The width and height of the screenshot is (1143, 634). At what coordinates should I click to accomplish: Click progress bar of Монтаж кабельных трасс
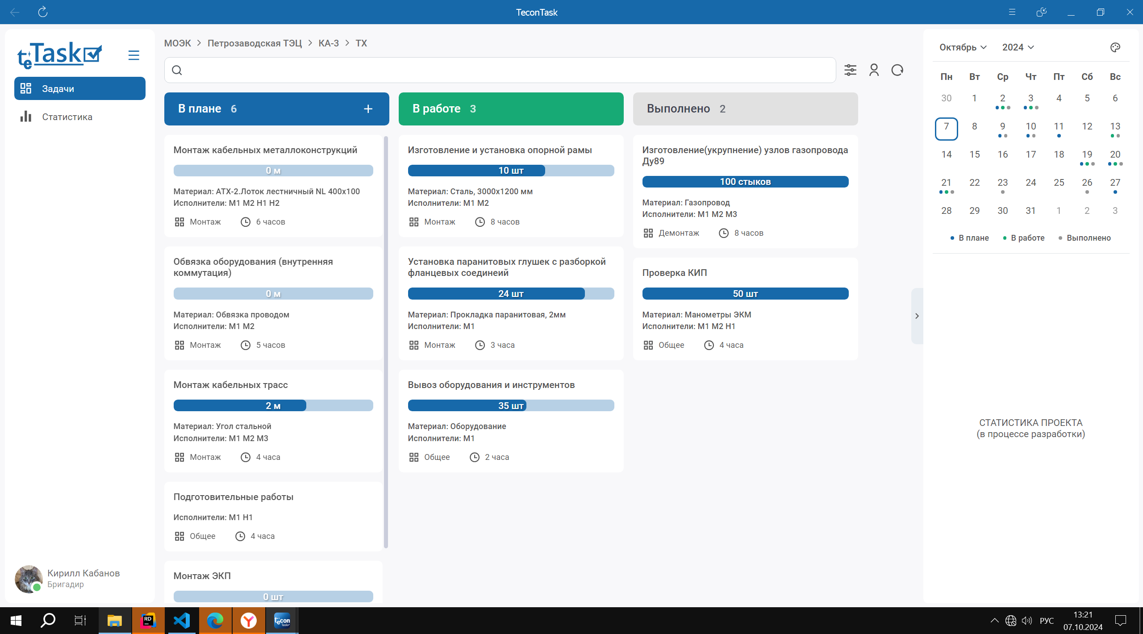(x=273, y=405)
